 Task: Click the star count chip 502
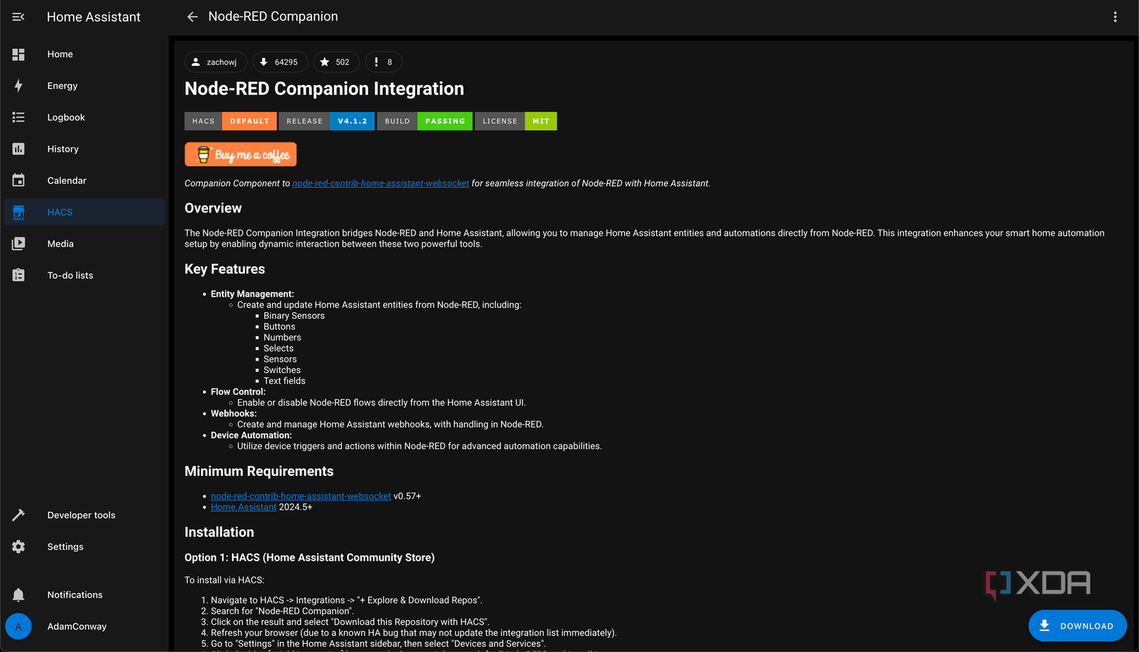pyautogui.click(x=336, y=62)
